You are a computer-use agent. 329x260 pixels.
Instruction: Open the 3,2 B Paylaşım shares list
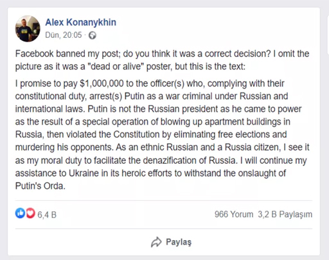pyautogui.click(x=285, y=214)
